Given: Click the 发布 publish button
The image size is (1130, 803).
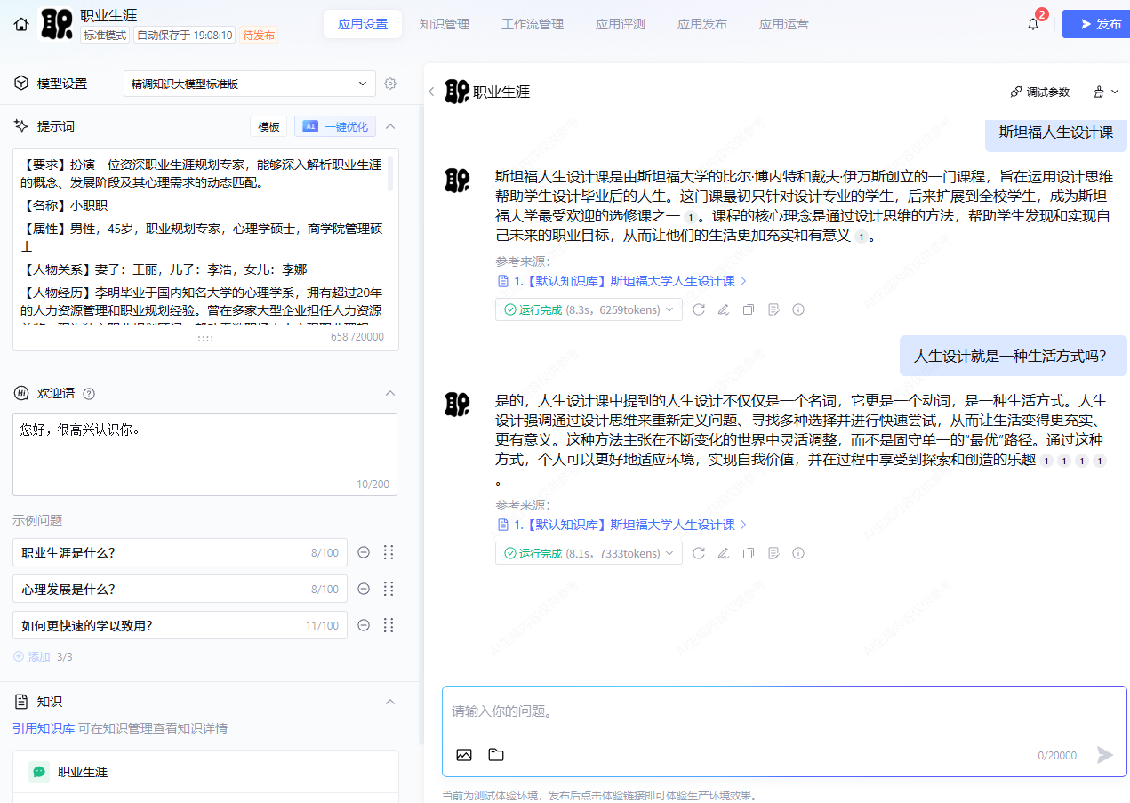Looking at the screenshot, I should (x=1095, y=24).
